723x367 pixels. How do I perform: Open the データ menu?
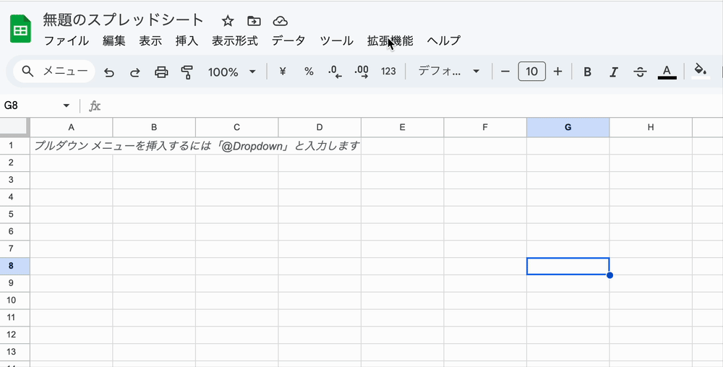[x=288, y=40]
